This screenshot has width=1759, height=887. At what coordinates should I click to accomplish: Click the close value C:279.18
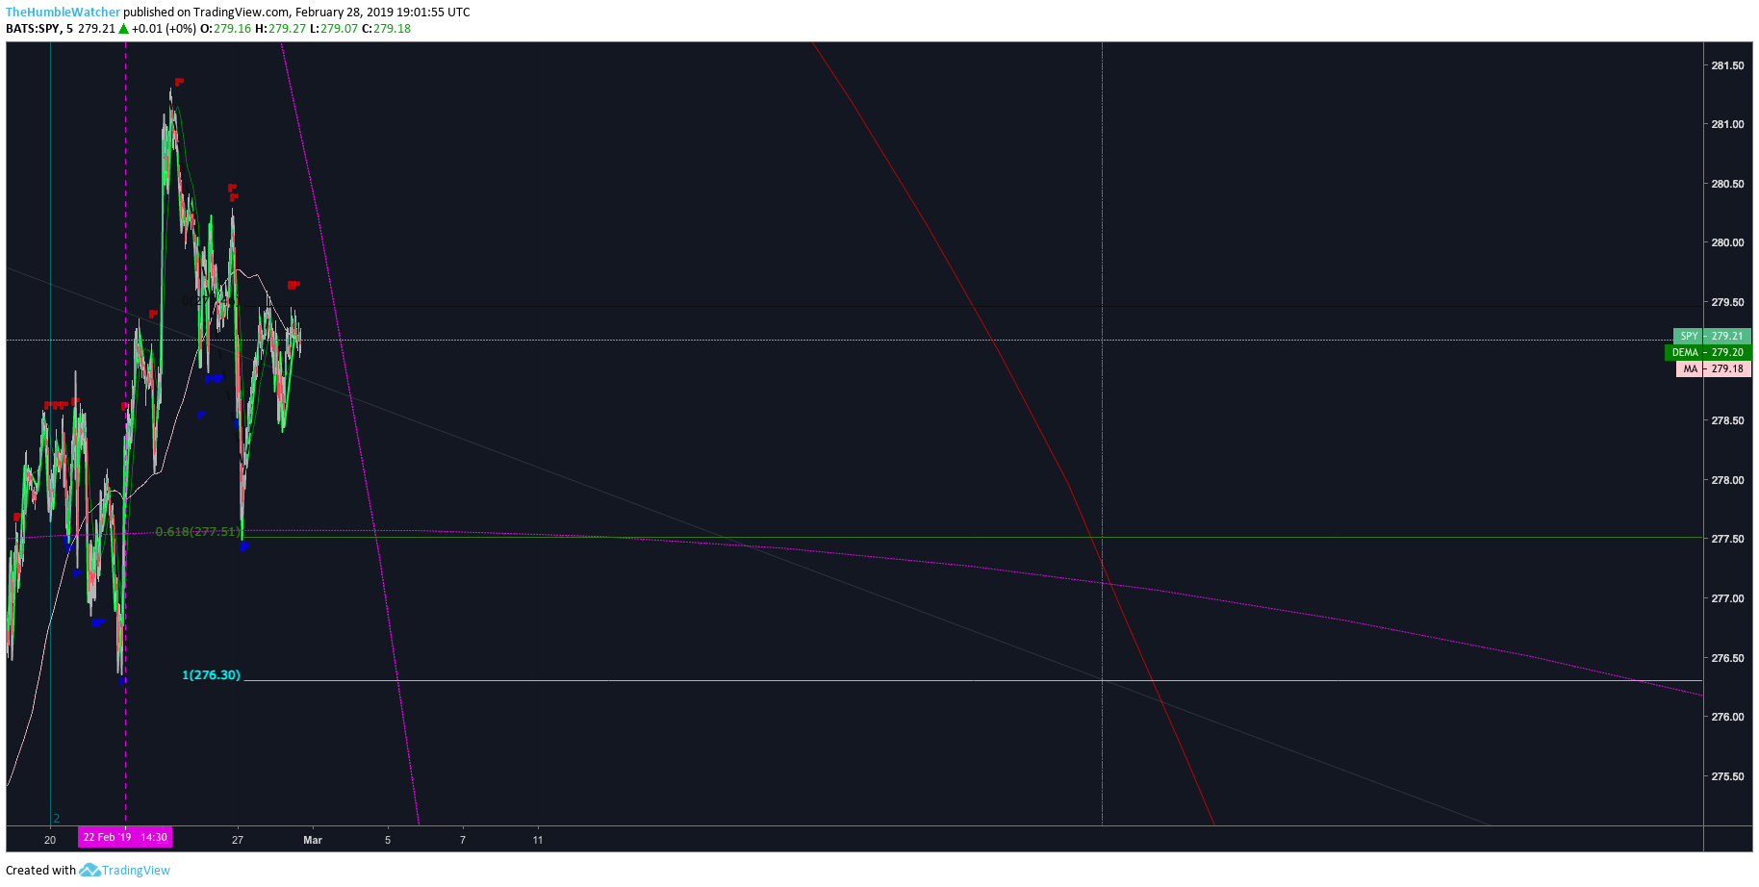(386, 29)
